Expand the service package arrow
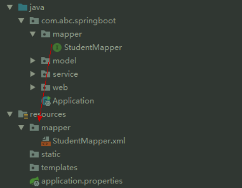Screen dimensions: 242x188 (33, 74)
